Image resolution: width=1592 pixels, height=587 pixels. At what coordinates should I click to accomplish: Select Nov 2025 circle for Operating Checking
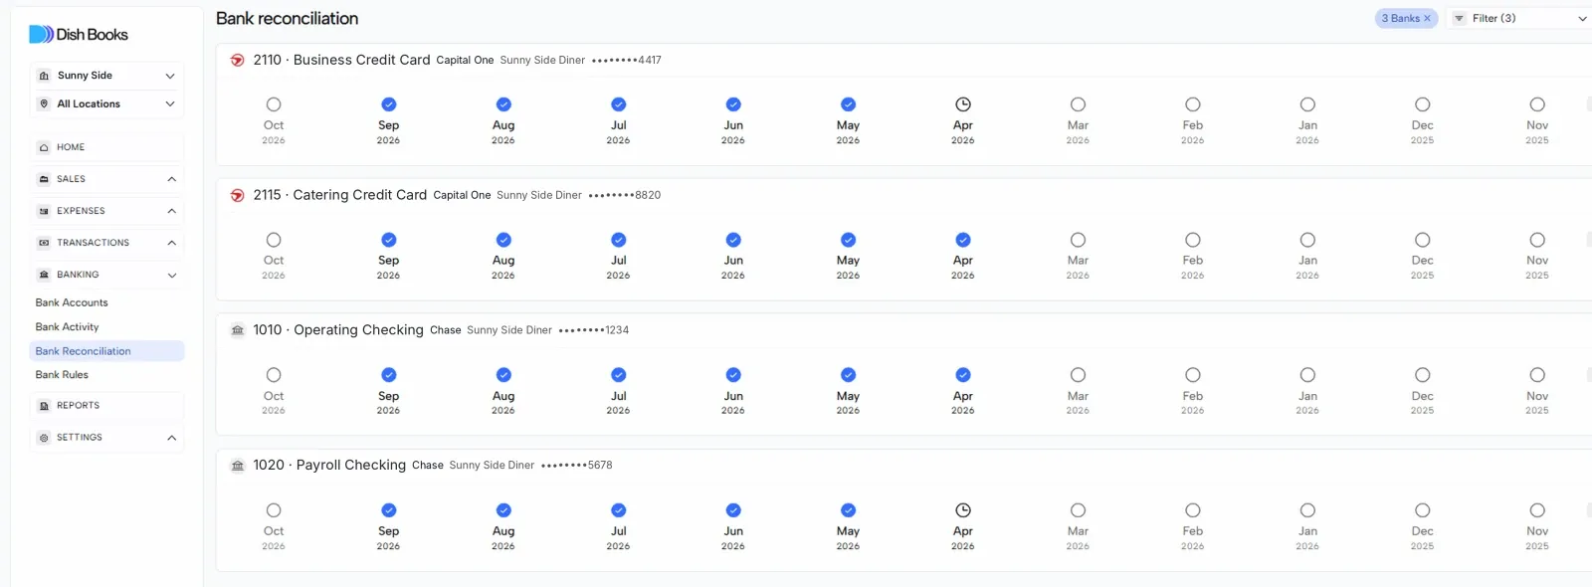pyautogui.click(x=1537, y=375)
